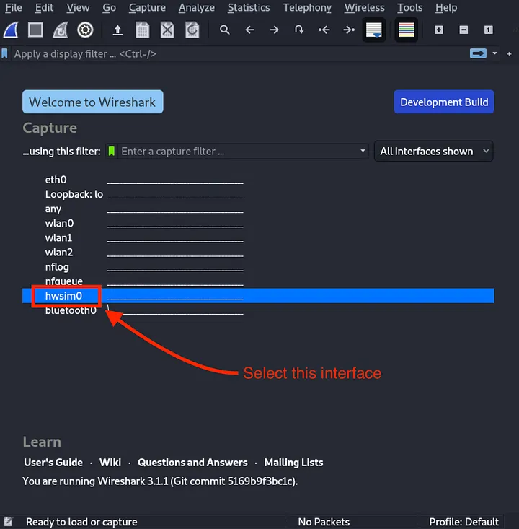Toggle packet list colorize icon
The image size is (519, 529).
407,30
